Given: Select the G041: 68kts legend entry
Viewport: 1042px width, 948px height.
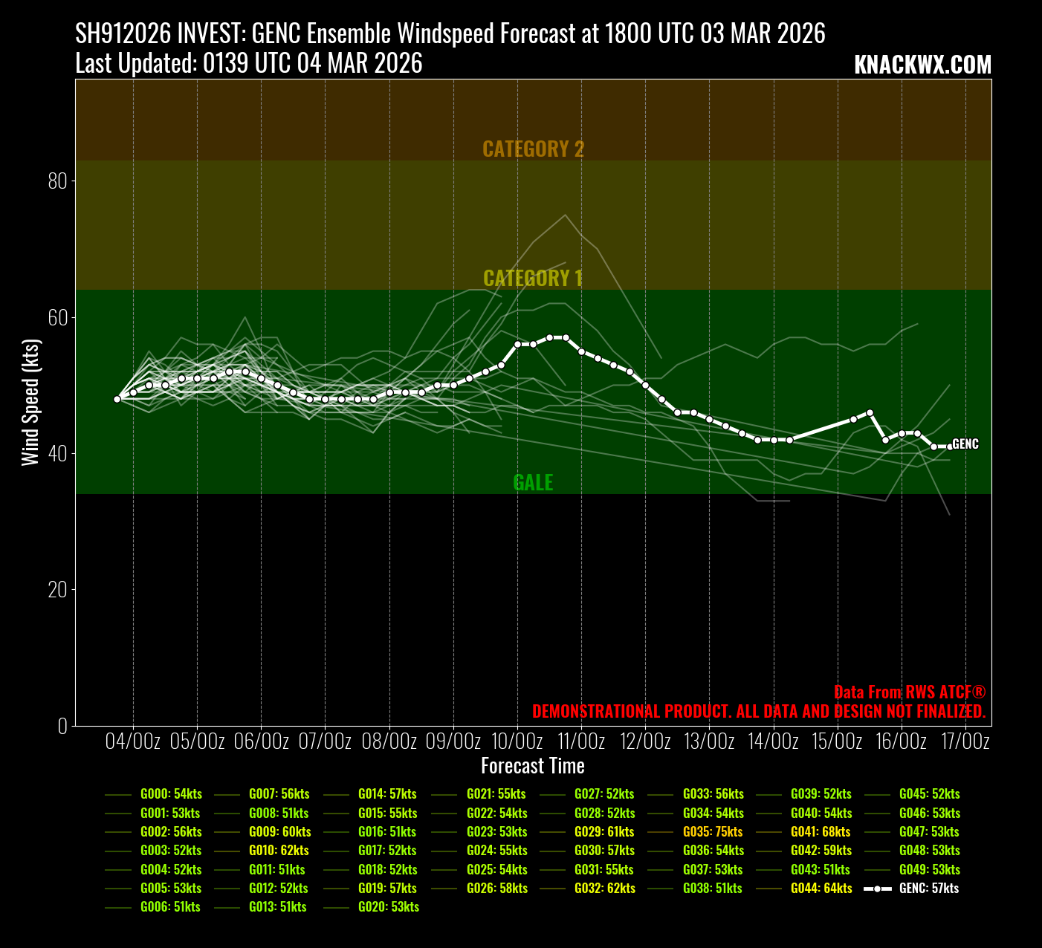Looking at the screenshot, I should coord(821,832).
